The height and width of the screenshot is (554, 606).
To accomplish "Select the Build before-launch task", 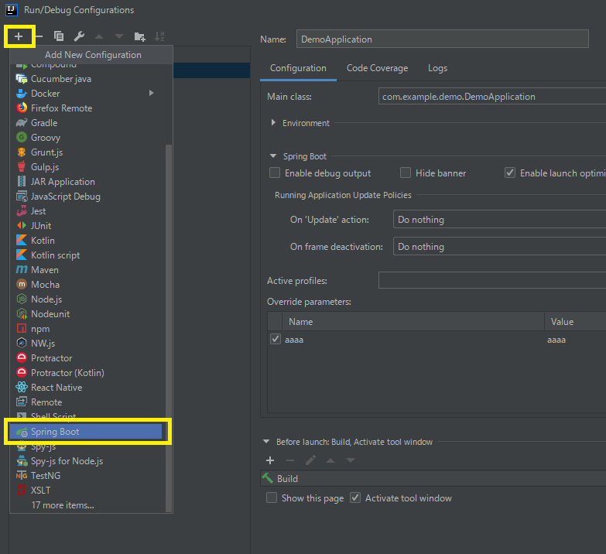I will (x=433, y=479).
